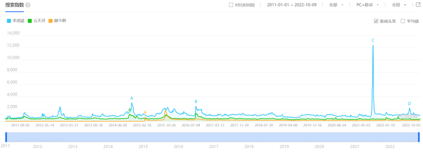Enable the 对比时间段 checkbox
Screen dimensions: 423x152
[231, 5]
